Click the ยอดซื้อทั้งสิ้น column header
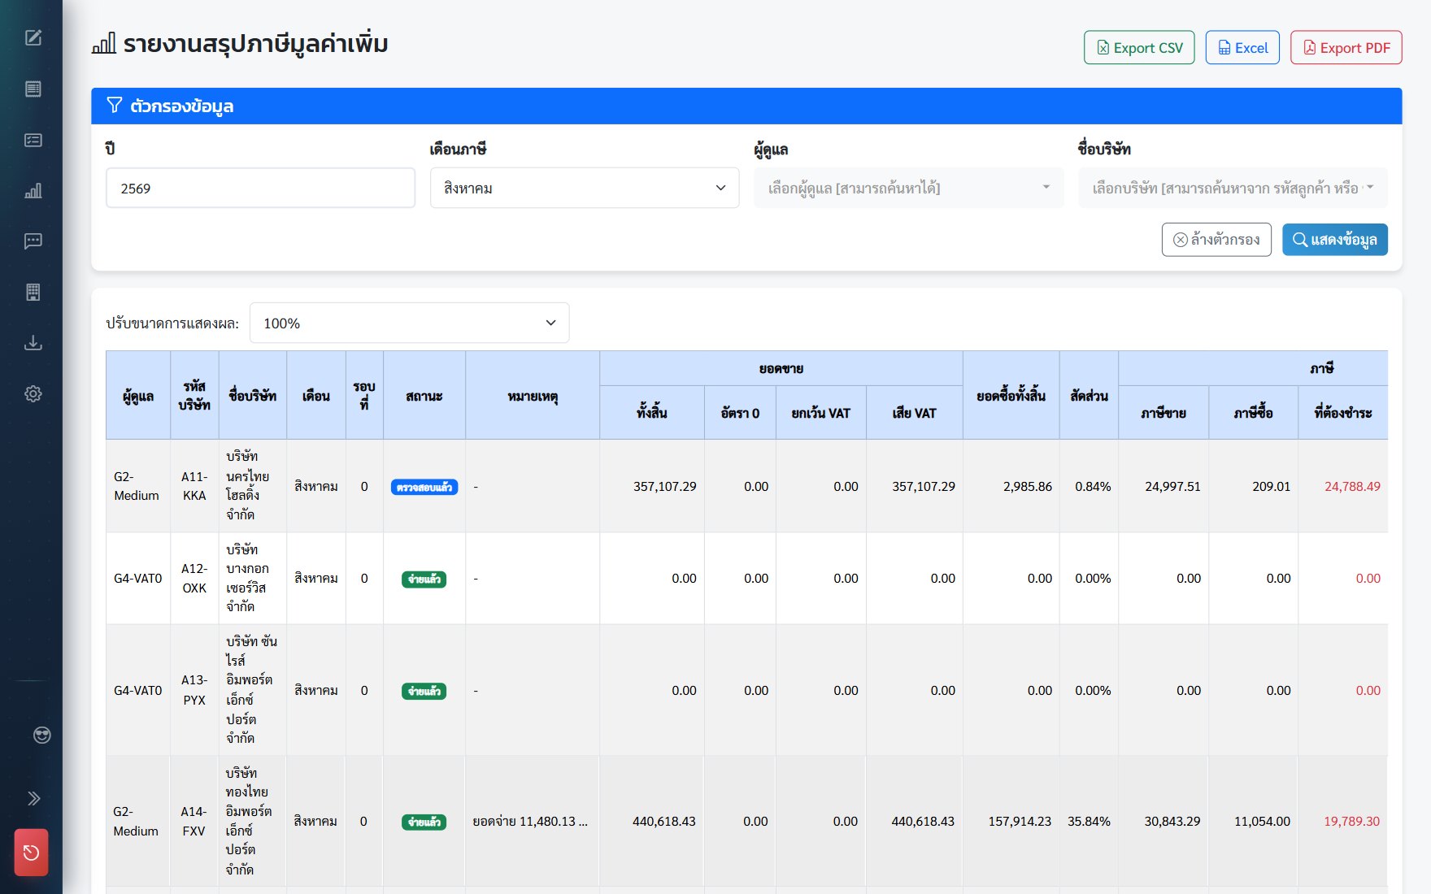 [1011, 396]
